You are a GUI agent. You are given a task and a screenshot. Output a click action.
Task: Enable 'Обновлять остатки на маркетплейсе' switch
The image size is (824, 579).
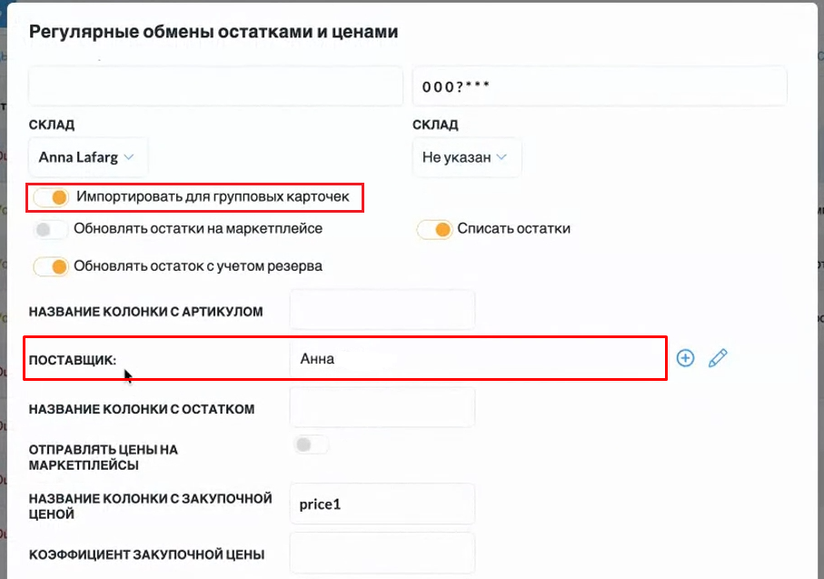click(x=51, y=229)
